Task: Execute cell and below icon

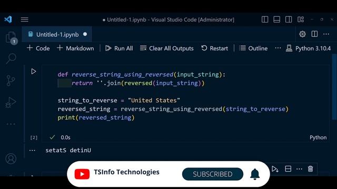Action: 275,169
